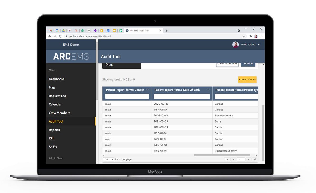
Task: Go to the first page of results
Action: pos(227,159)
